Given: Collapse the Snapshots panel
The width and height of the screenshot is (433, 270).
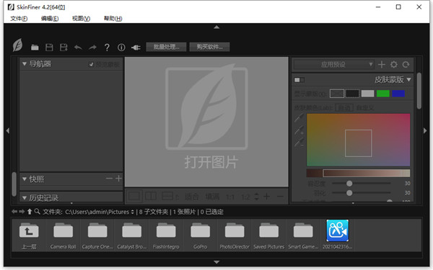Looking at the screenshot, I should click(x=25, y=179).
